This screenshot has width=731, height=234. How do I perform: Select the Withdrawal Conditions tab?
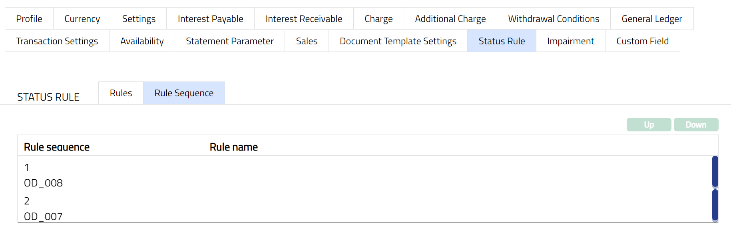pyautogui.click(x=554, y=19)
